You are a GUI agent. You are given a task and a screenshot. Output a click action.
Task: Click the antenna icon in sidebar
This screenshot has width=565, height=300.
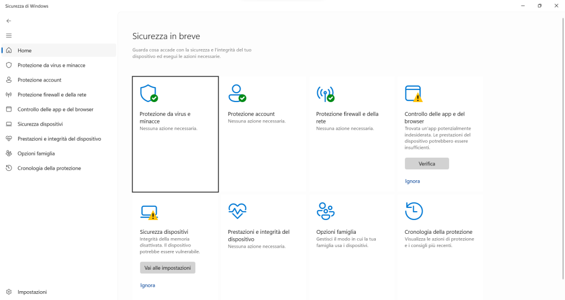tap(9, 95)
